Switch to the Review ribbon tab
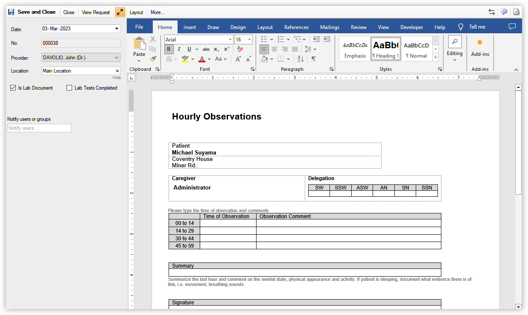The height and width of the screenshot is (315, 528). [359, 27]
